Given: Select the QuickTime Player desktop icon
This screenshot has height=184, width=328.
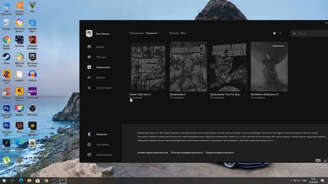Looking at the screenshot, I should click(32, 25).
